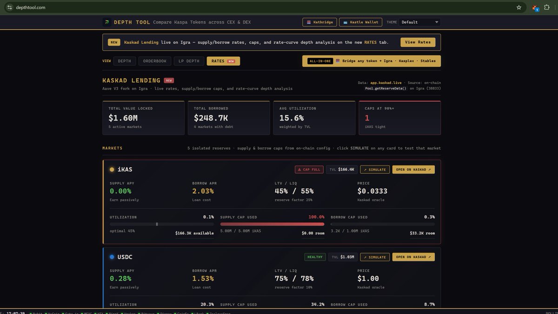Click the DEPTH TOOL title text
558x314 pixels.
[131, 22]
